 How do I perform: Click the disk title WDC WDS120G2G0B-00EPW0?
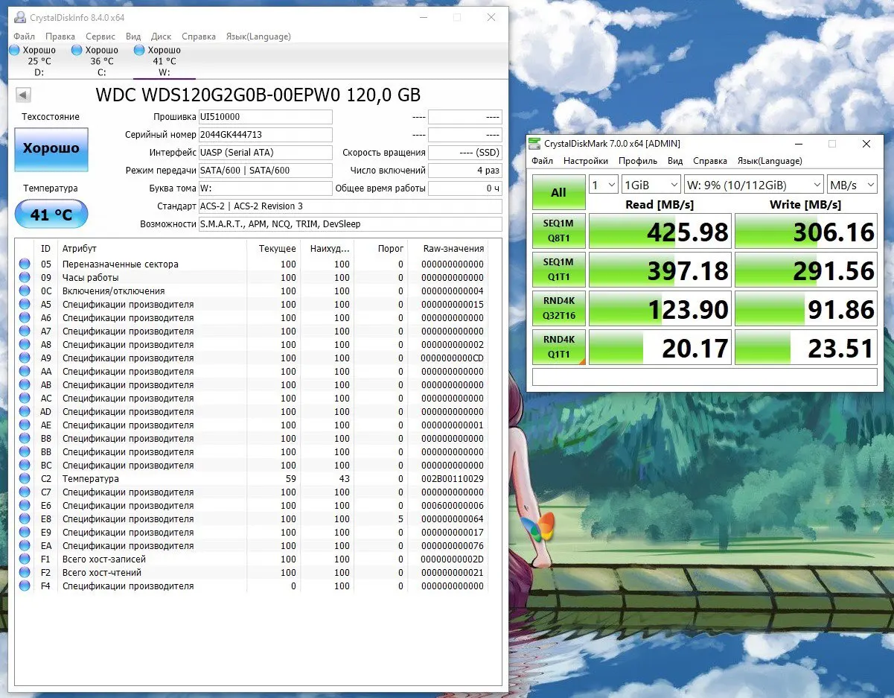coord(258,95)
